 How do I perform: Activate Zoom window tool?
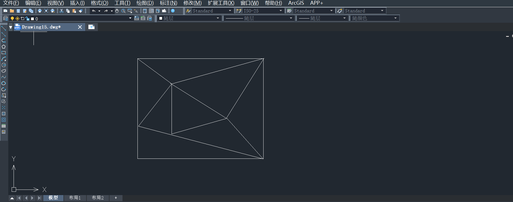[130, 11]
